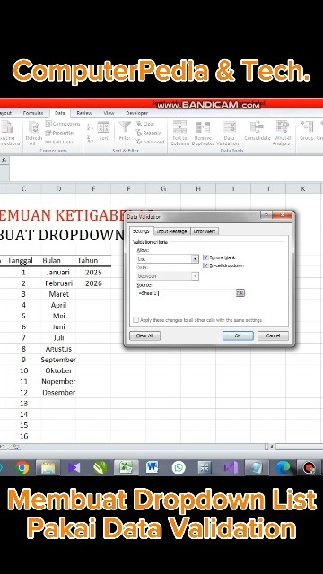The height and width of the screenshot is (574, 323).
Task: Click the Tahun column heading cell
Action: tap(93, 260)
